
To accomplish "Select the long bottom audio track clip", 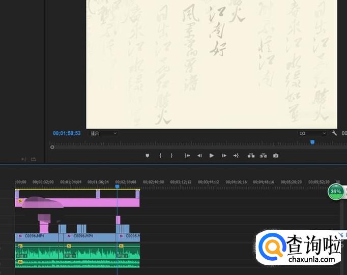I will pos(77,264).
